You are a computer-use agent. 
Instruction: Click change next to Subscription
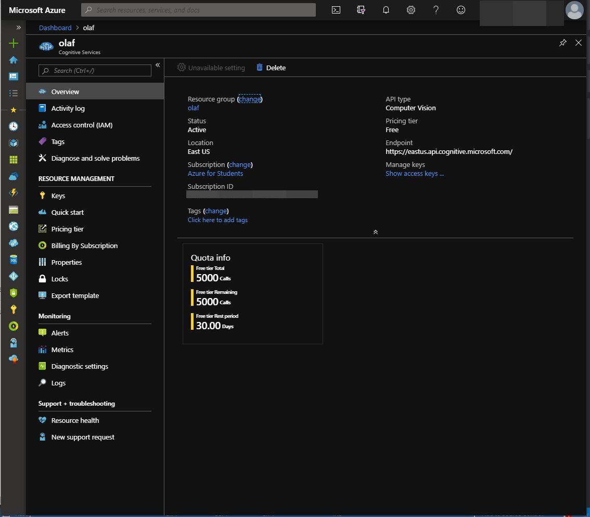click(x=240, y=164)
